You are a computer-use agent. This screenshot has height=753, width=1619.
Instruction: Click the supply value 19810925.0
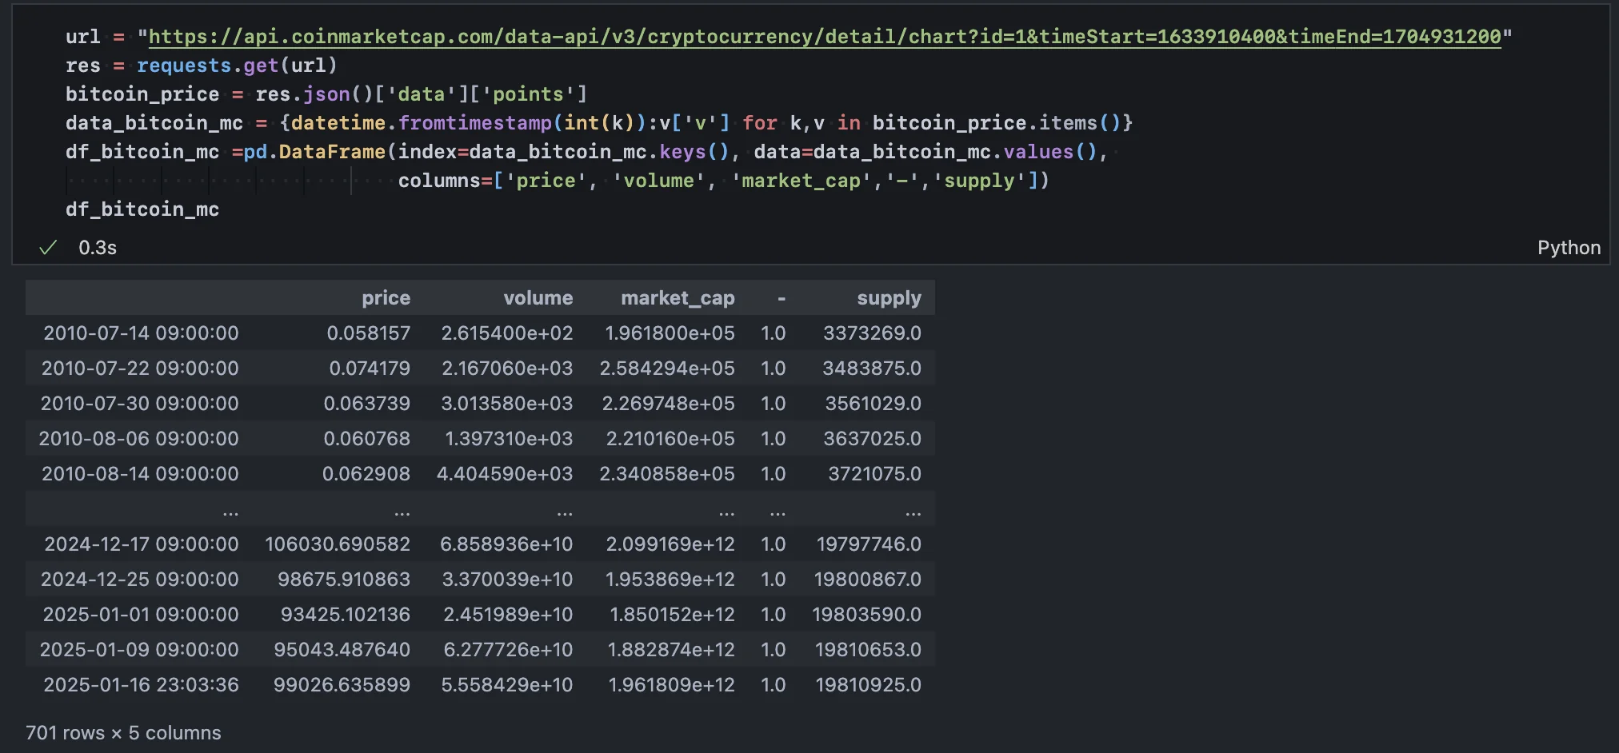pos(868,685)
